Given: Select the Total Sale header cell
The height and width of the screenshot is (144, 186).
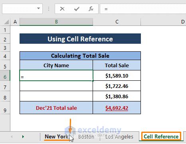Looking at the screenshot, I should click(x=117, y=65).
